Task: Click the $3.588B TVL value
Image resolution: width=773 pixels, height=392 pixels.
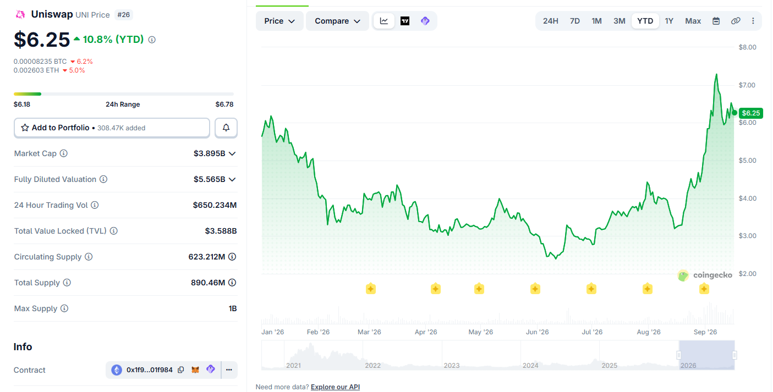Action: (221, 231)
